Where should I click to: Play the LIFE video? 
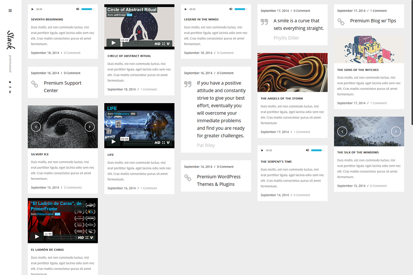point(113,142)
